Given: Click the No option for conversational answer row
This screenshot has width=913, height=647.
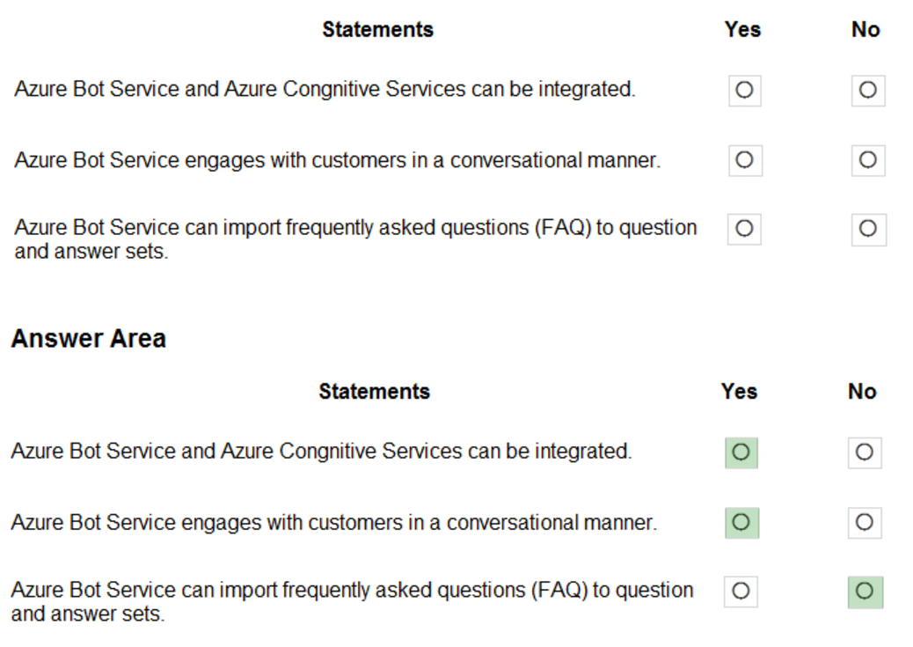Looking at the screenshot, I should click(x=866, y=521).
